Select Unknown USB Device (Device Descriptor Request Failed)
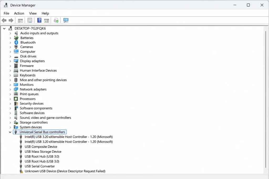The height and width of the screenshot is (179, 269). 65,171
